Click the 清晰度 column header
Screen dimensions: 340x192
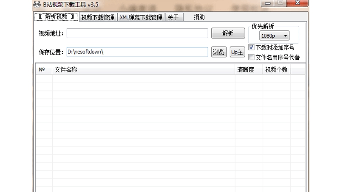249,69
